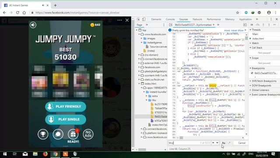Reload the Facebook page
Viewport: 280px width, 158px height.
point(17,13)
